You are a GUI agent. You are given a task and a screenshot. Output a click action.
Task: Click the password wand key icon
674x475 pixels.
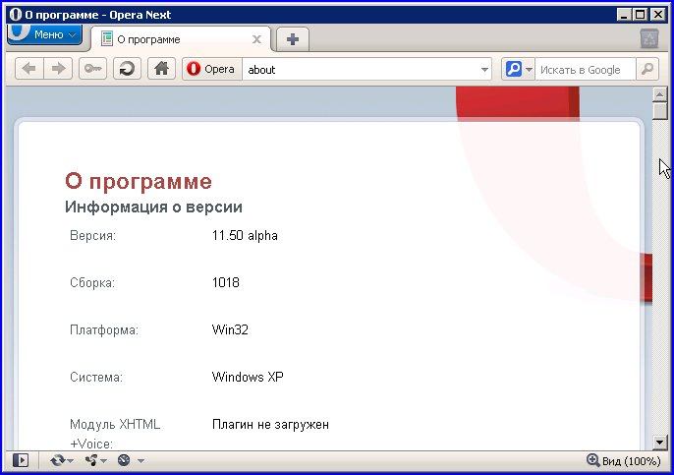point(92,69)
